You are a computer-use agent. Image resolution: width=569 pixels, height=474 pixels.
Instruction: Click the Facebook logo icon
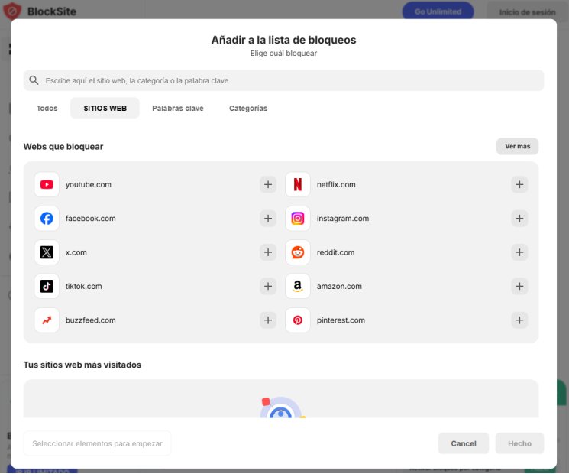click(47, 219)
